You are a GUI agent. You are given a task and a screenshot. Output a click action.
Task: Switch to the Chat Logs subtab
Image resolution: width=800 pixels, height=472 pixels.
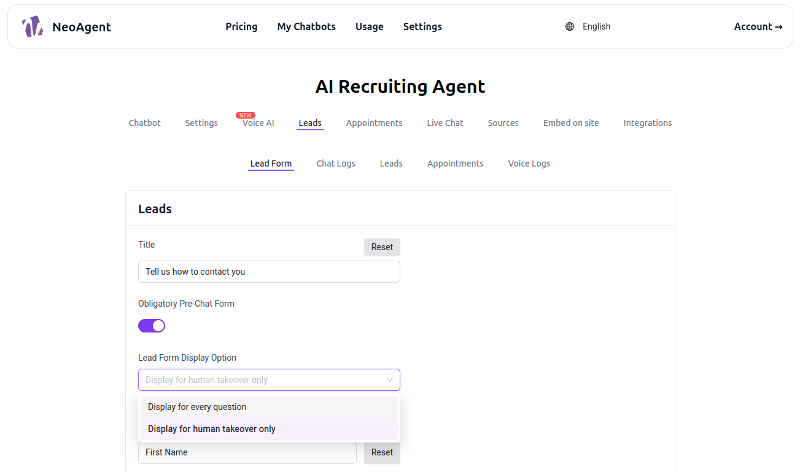[x=336, y=163]
